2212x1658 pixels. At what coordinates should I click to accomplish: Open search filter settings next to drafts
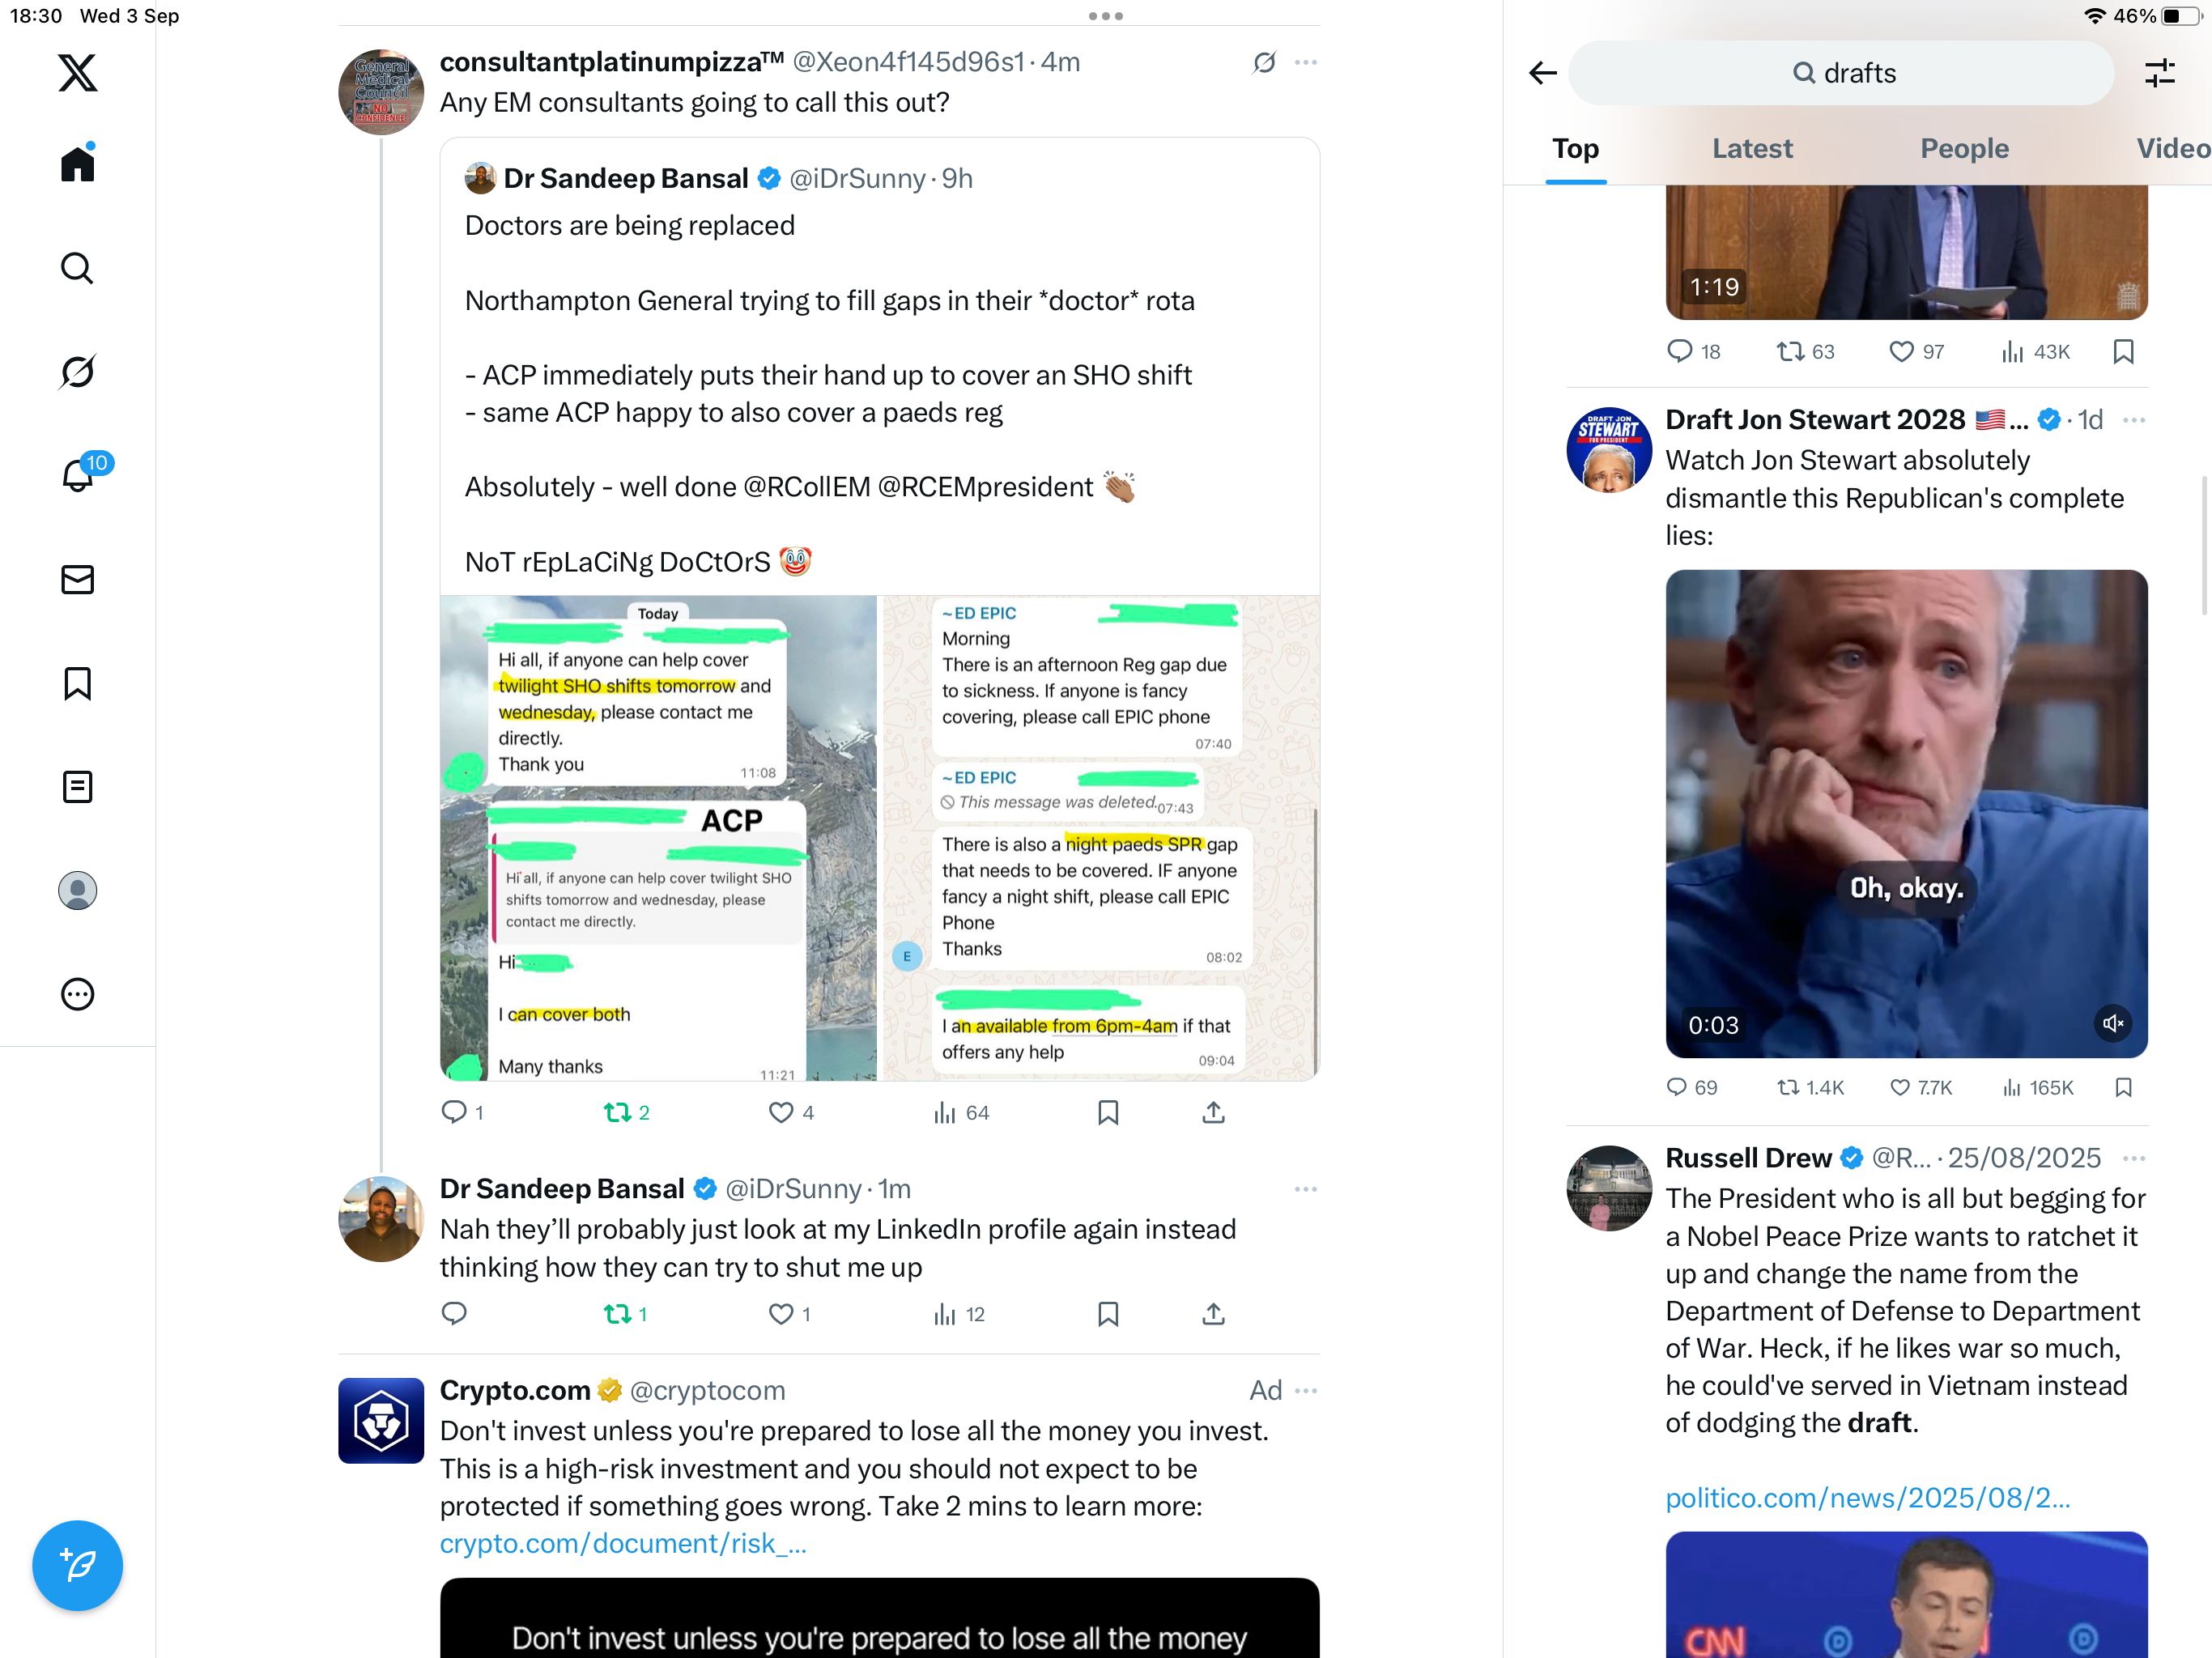coord(2159,73)
